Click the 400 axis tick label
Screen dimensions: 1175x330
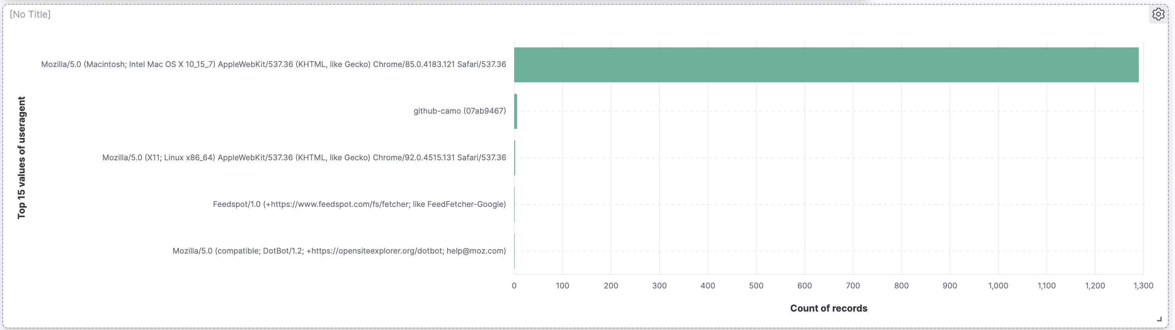[x=707, y=286]
